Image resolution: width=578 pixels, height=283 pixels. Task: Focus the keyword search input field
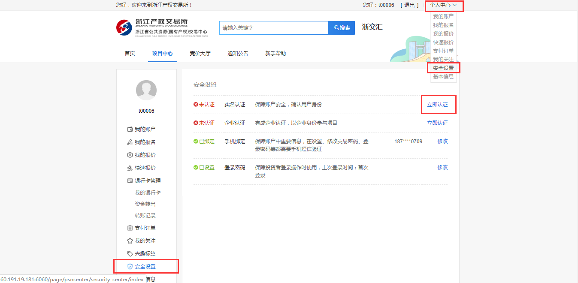pos(273,28)
